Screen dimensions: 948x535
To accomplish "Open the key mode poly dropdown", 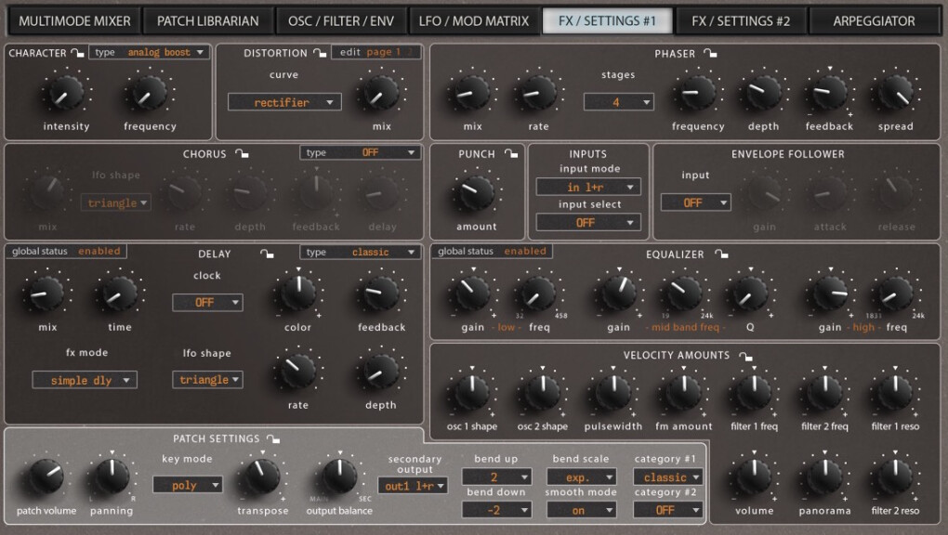I will pos(188,485).
